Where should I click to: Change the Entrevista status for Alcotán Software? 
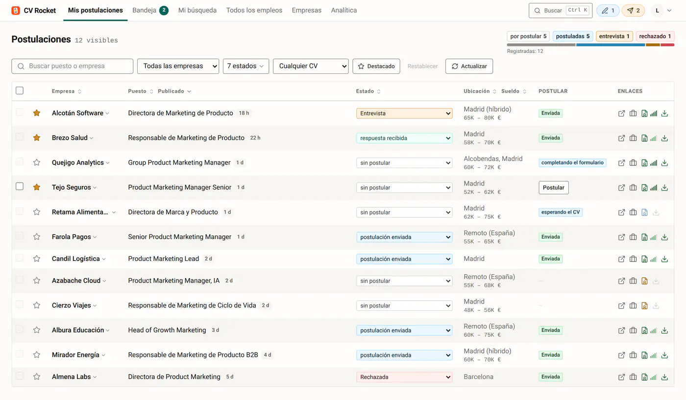404,114
